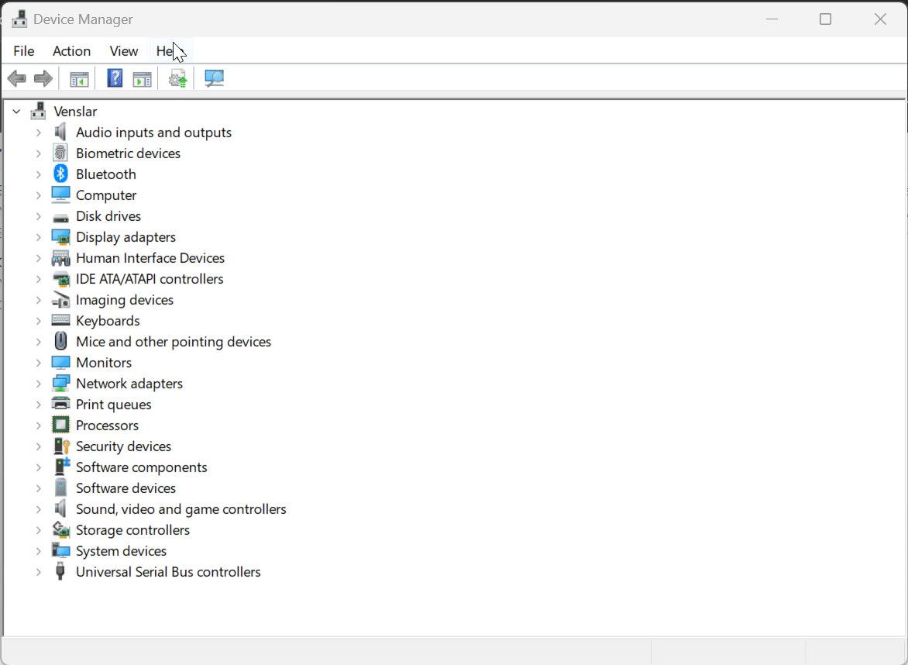This screenshot has height=665, width=908.
Task: Collapse the Venslar root node
Action: point(16,112)
